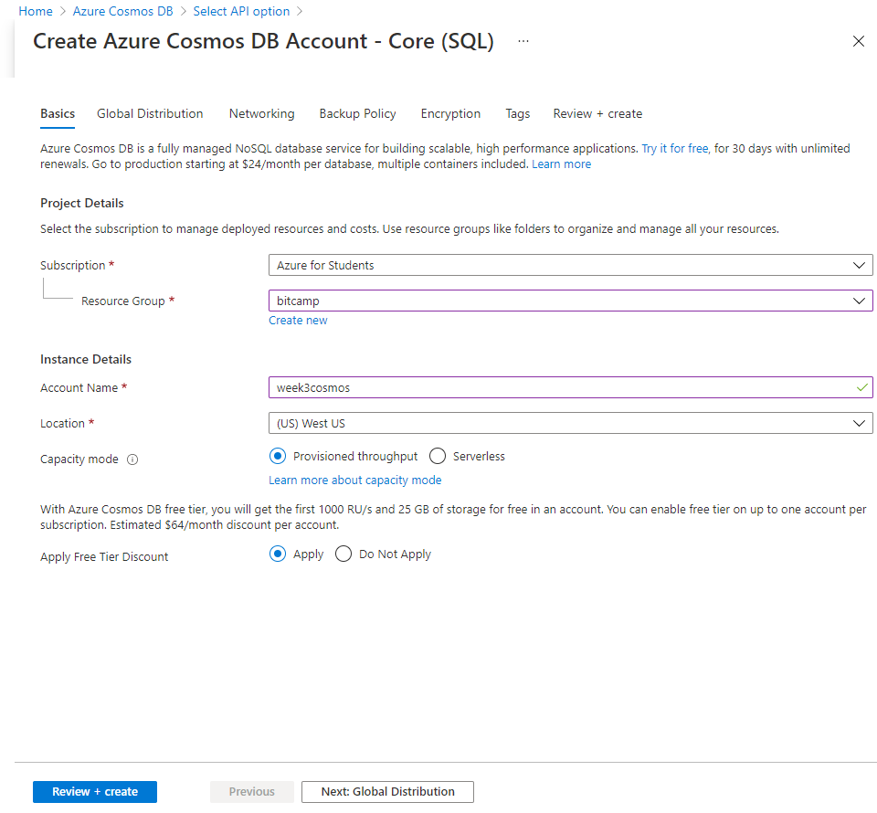
Task: Open the ellipsis more options menu
Action: click(523, 41)
